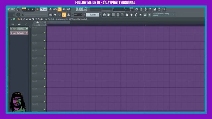Select the playlist Paint brush tool

pos(21,19)
